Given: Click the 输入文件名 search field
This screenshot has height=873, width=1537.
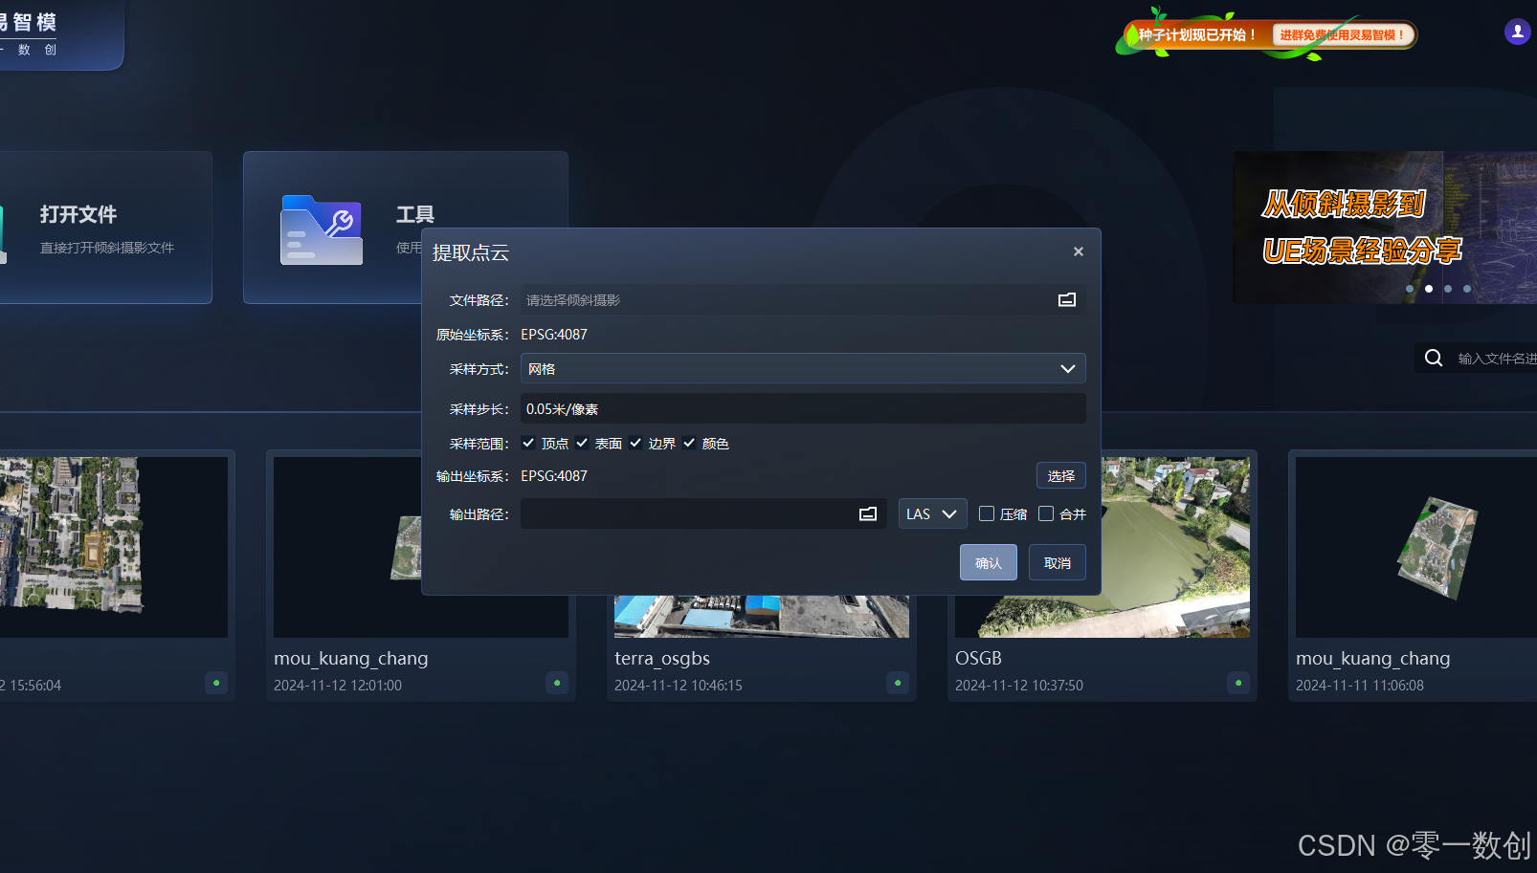Looking at the screenshot, I should [1497, 359].
